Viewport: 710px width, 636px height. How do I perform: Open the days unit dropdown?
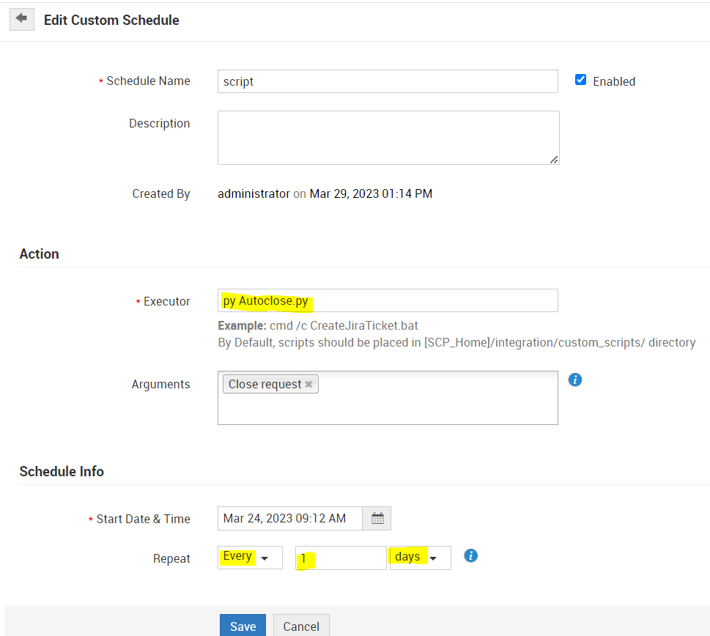(x=420, y=558)
